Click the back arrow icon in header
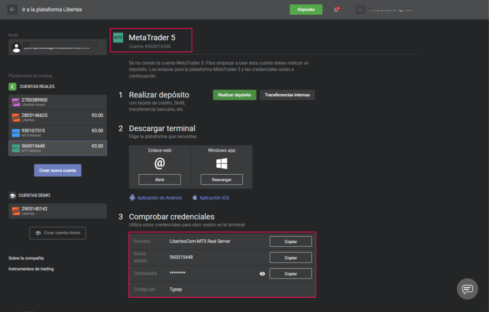 pos(12,10)
